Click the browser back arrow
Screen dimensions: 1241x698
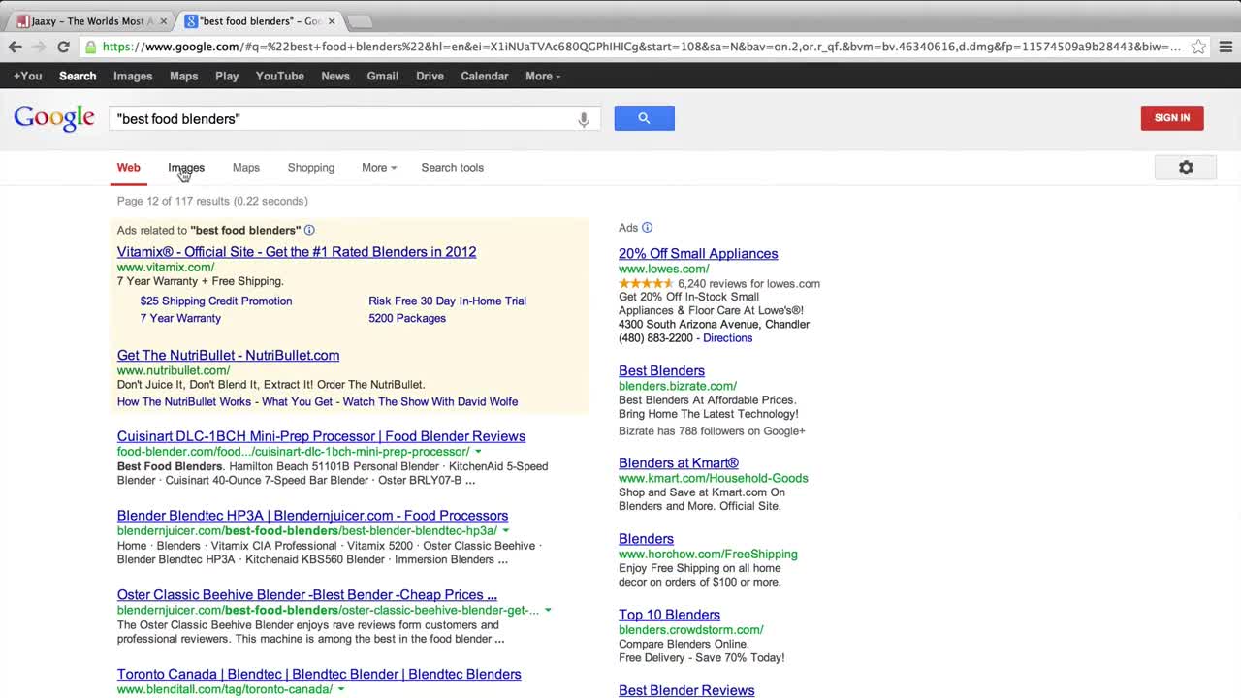click(16, 47)
